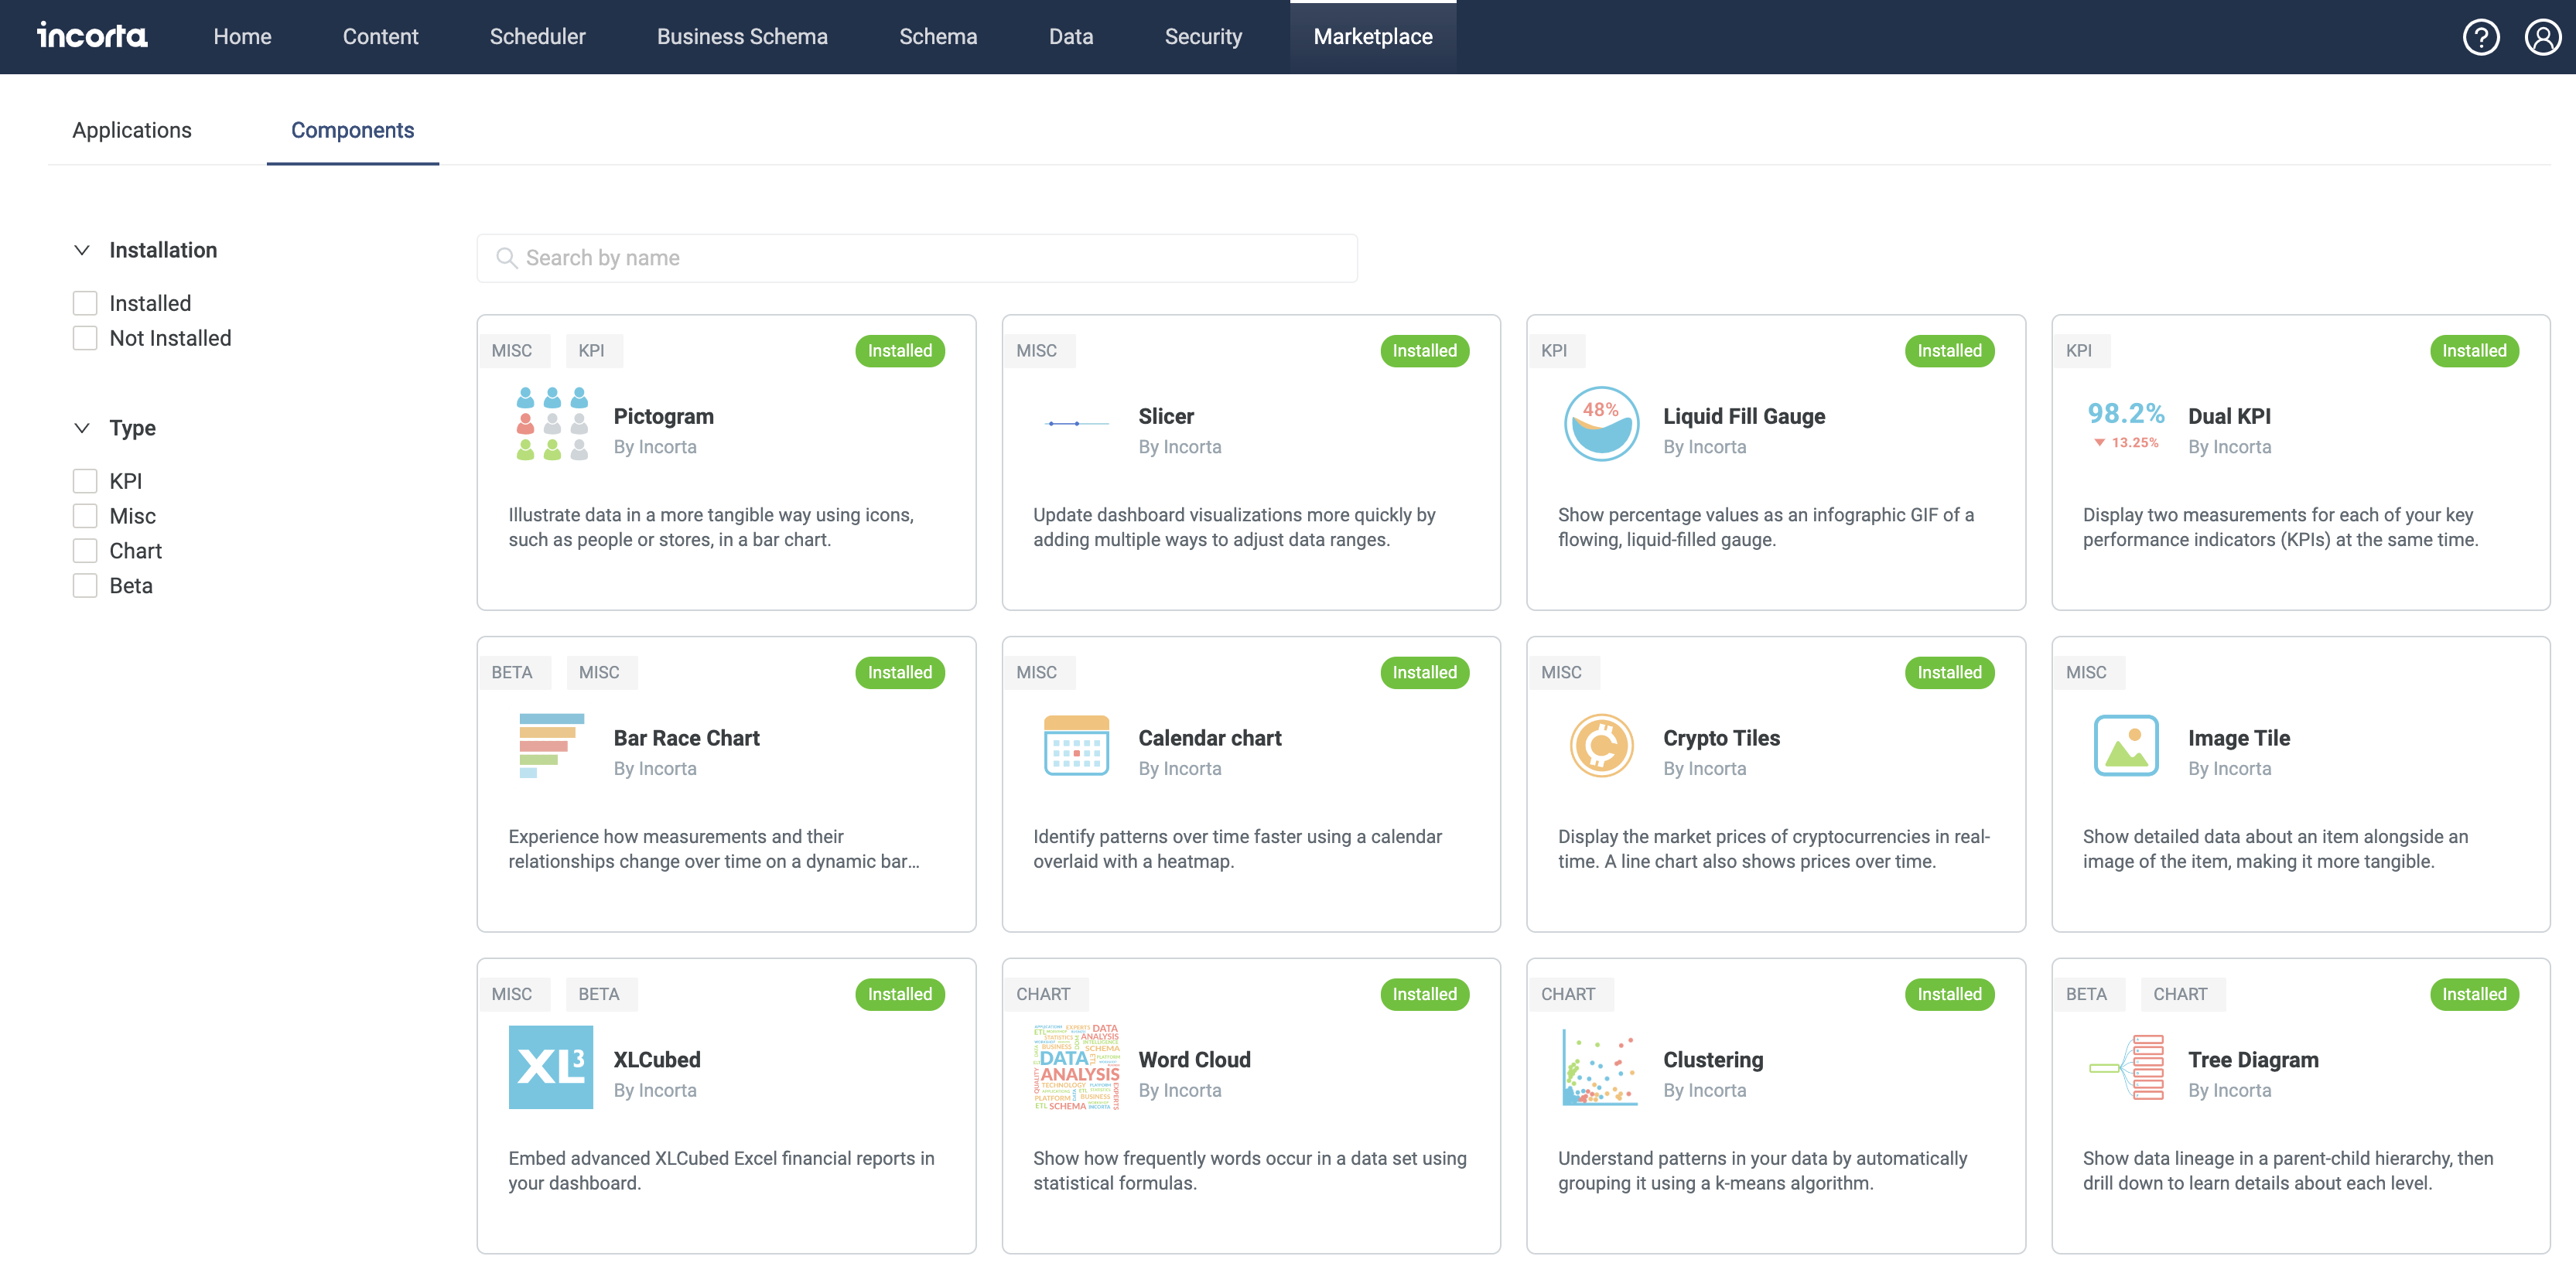
Task: Open the XLCubed title
Action: point(657,1060)
